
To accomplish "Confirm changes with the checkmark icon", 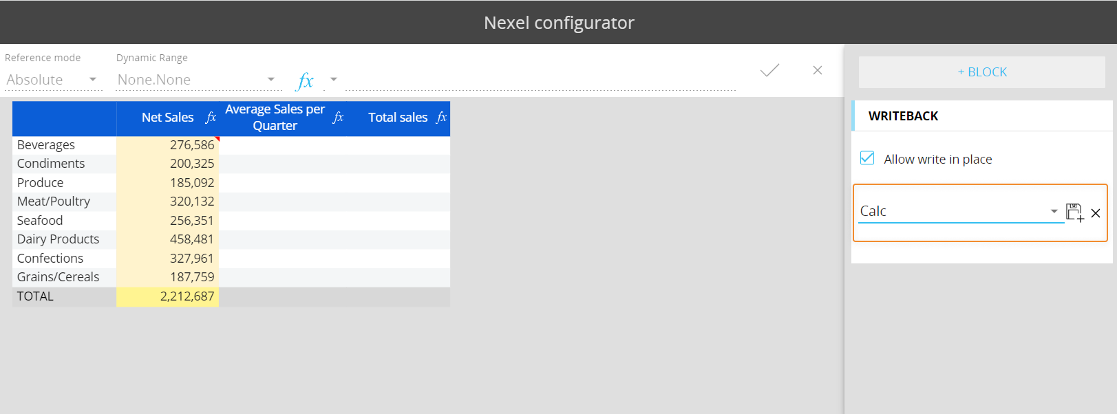I will [x=769, y=70].
